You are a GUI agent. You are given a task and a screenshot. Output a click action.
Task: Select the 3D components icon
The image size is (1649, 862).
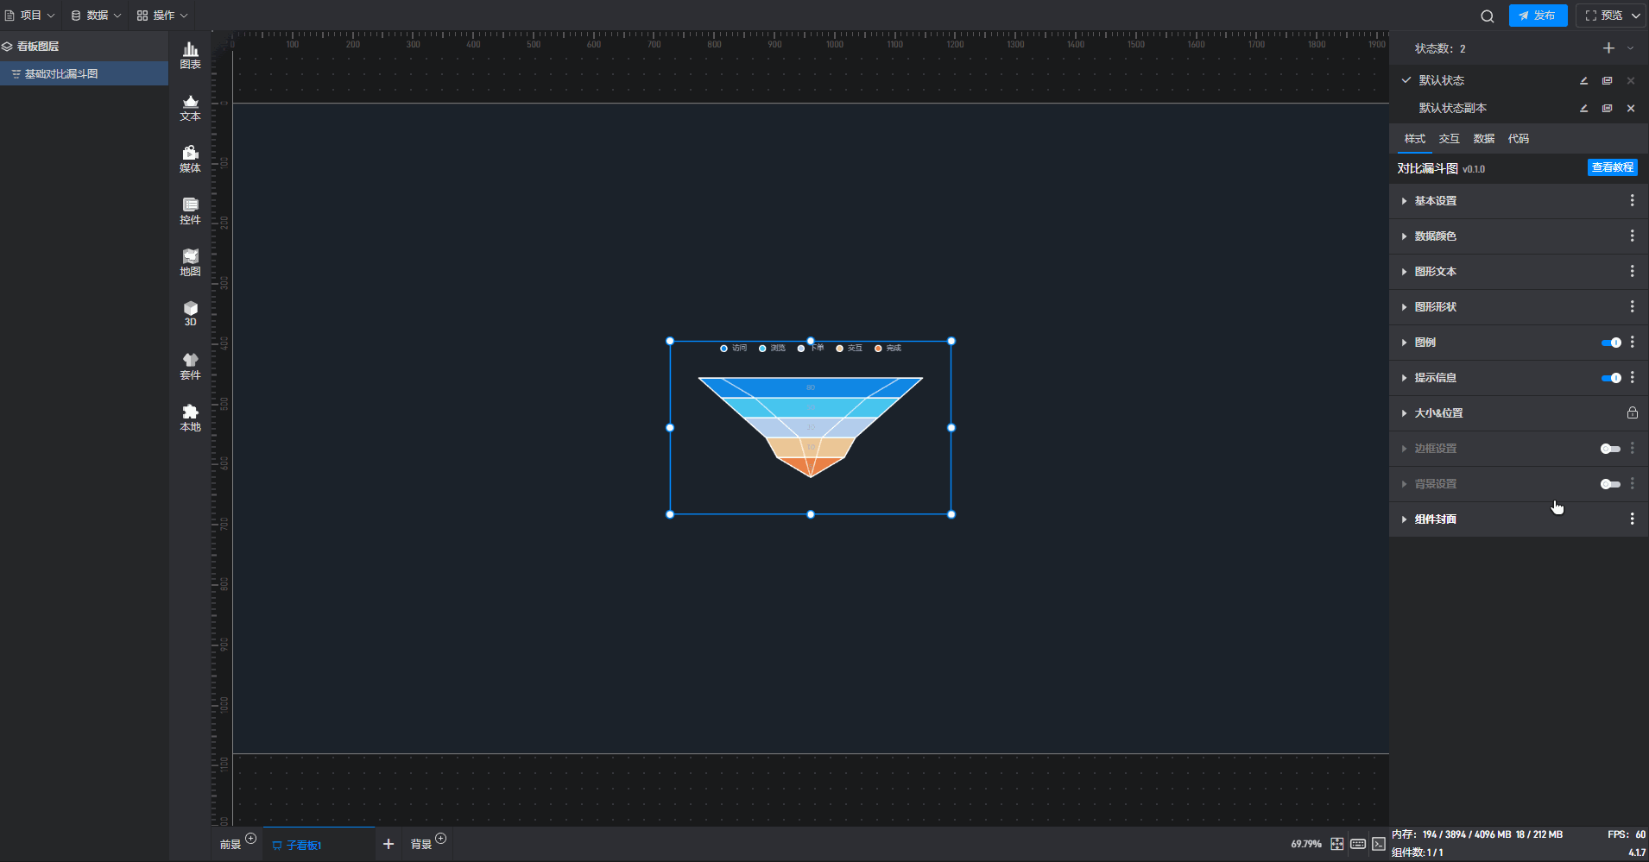(190, 313)
